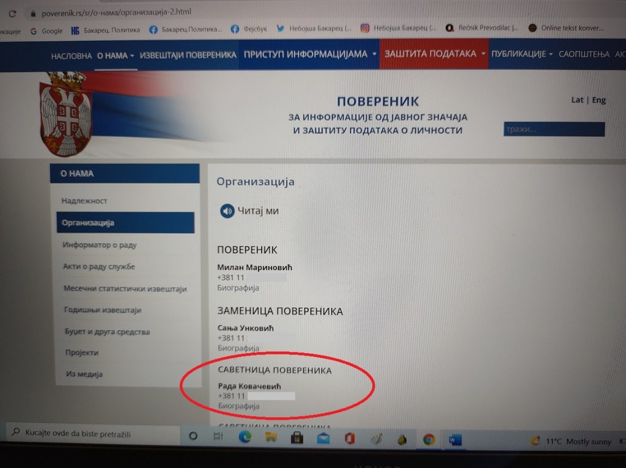Screen dimensions: 626x468
Task: Expand the ПРИСТУП ИНФОРМАЦИЈАМА dropdown
Action: (x=310, y=54)
